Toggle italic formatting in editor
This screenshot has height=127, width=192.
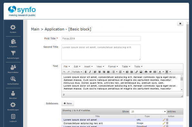click(90, 72)
